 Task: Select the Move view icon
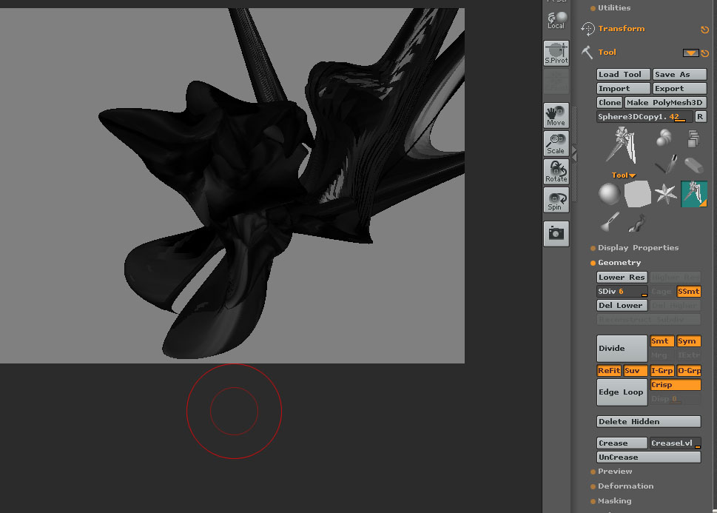point(556,115)
